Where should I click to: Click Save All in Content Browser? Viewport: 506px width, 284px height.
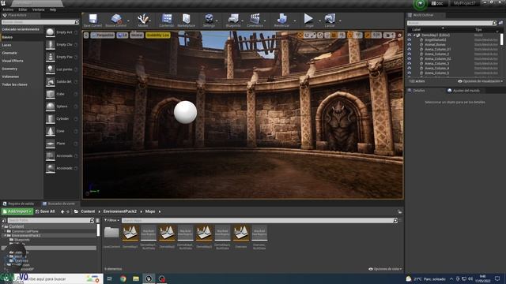click(x=45, y=211)
